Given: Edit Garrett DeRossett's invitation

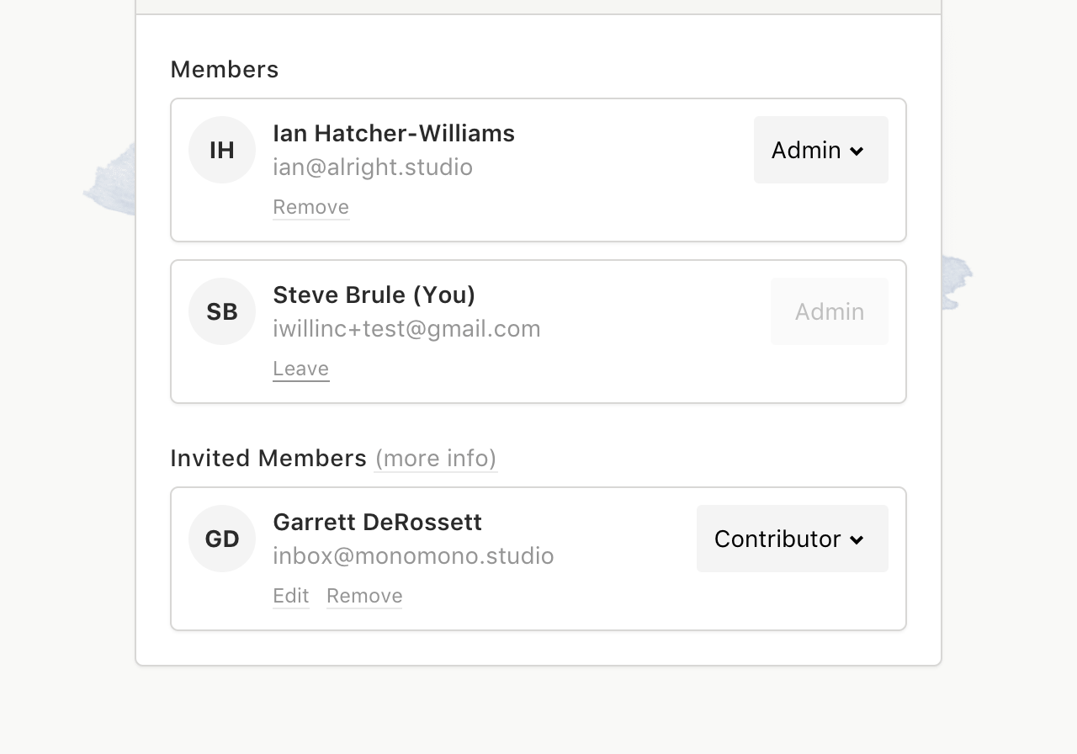Looking at the screenshot, I should 291,596.
